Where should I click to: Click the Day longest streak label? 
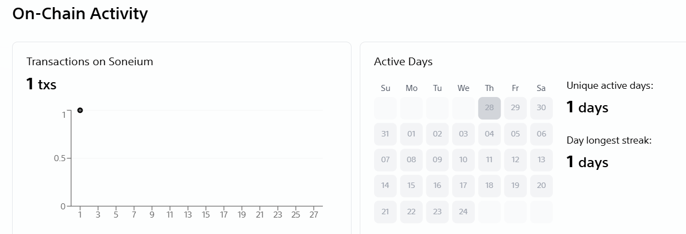coord(609,141)
